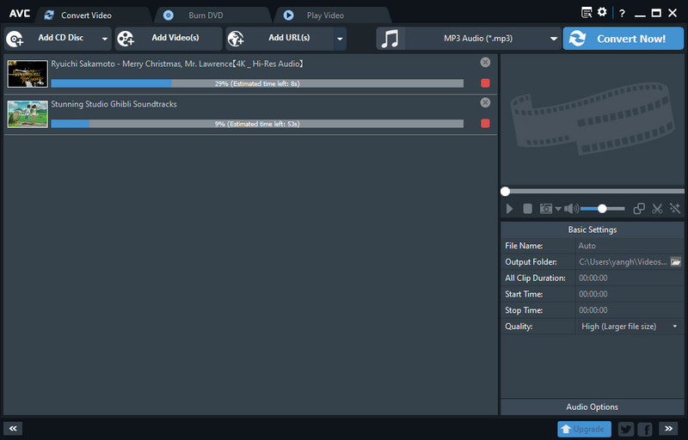This screenshot has height=440, width=688.
Task: Click the scissors clip video icon
Action: click(657, 209)
